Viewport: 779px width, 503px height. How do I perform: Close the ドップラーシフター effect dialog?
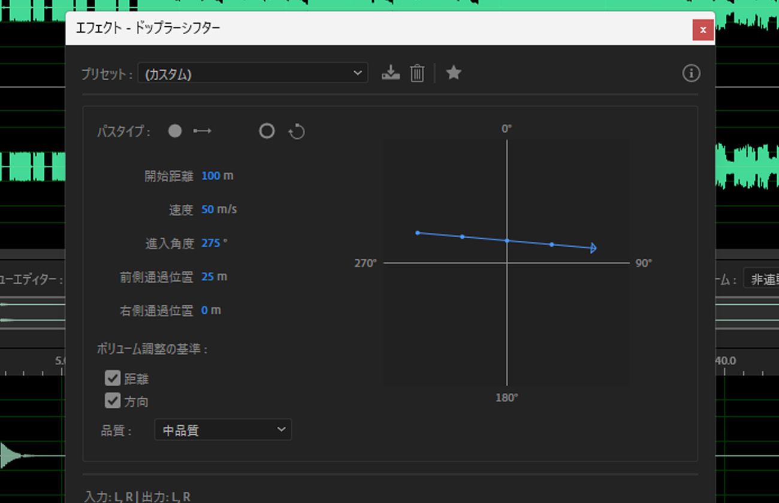tap(702, 29)
